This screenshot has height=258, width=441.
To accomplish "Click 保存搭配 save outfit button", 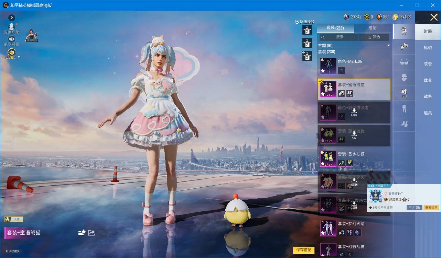I will pyautogui.click(x=304, y=250).
